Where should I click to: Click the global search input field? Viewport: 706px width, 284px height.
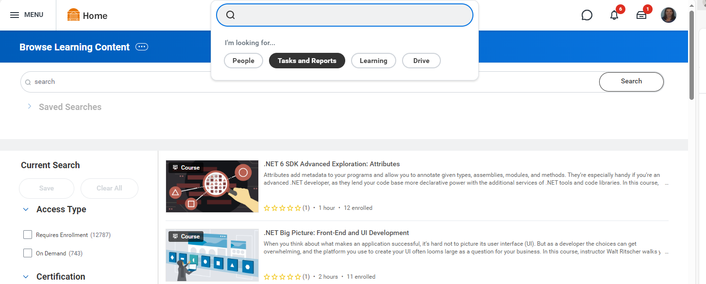345,15
